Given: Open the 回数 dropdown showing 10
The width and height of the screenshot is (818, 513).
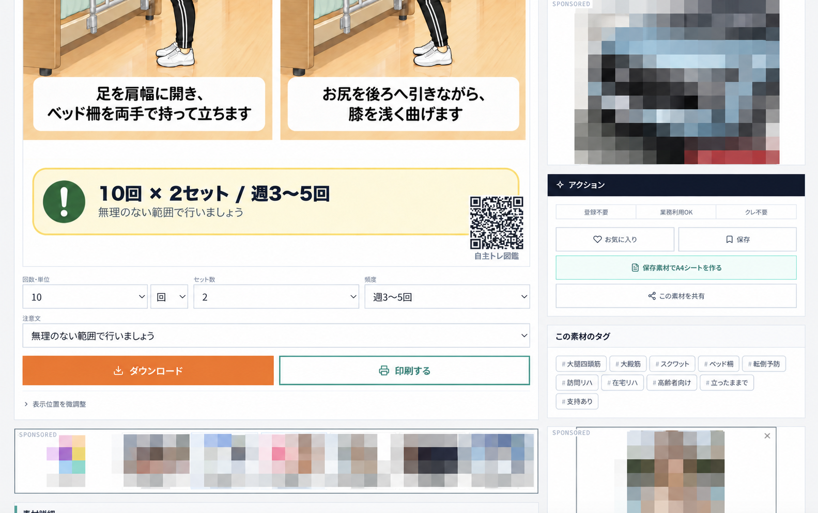Looking at the screenshot, I should 85,297.
